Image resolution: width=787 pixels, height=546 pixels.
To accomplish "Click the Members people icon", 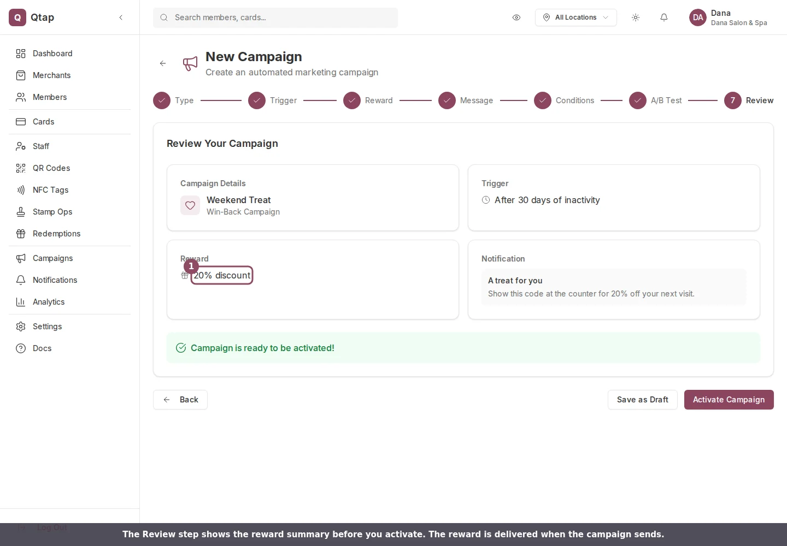I will tap(21, 97).
